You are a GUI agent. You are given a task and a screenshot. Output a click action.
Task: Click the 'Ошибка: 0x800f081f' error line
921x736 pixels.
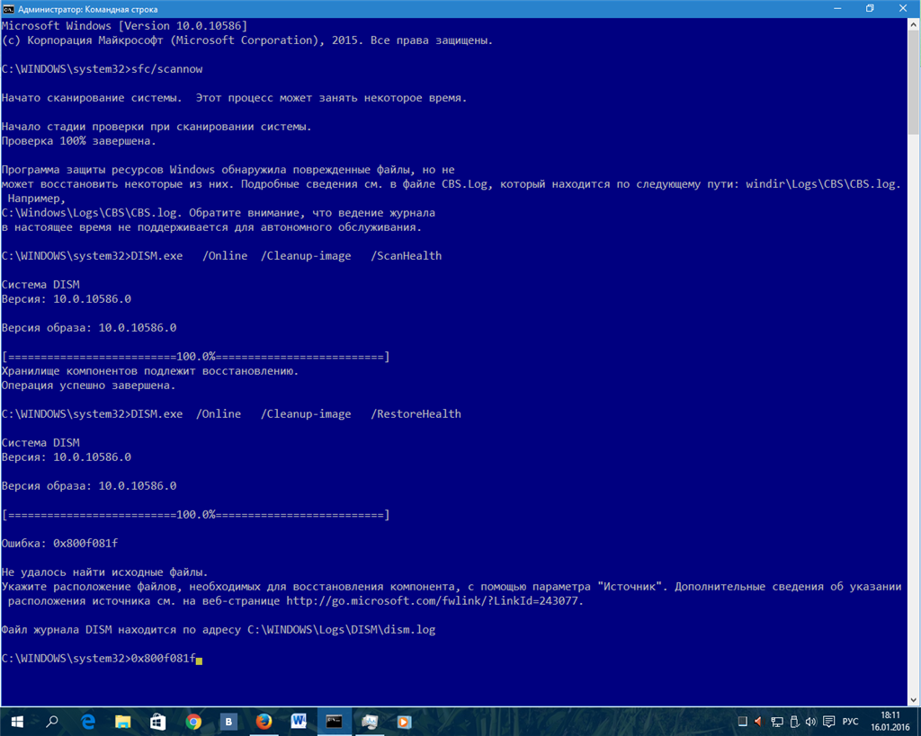pos(59,544)
